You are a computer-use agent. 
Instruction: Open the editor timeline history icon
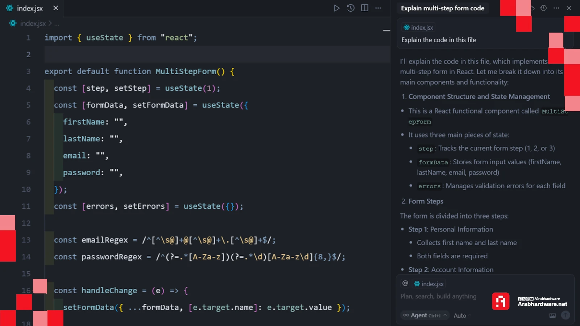pyautogui.click(x=351, y=8)
